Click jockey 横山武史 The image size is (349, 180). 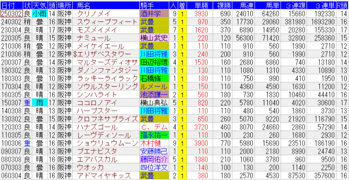154,38
